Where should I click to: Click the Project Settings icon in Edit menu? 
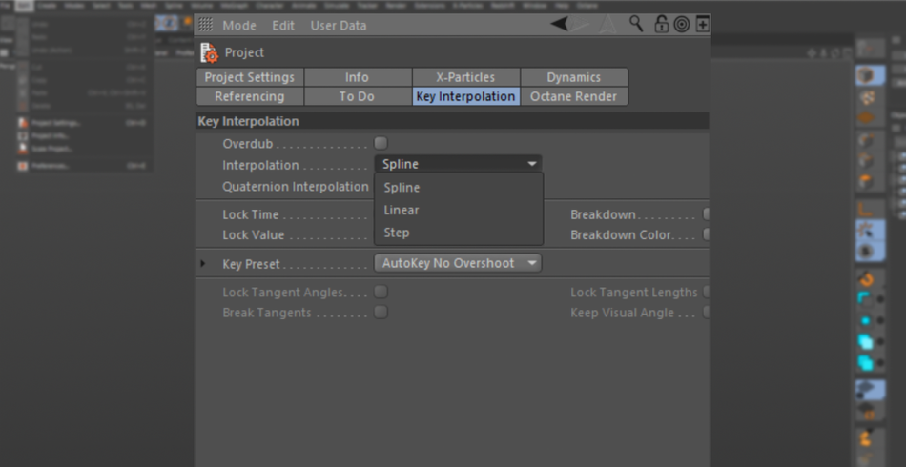click(x=23, y=122)
